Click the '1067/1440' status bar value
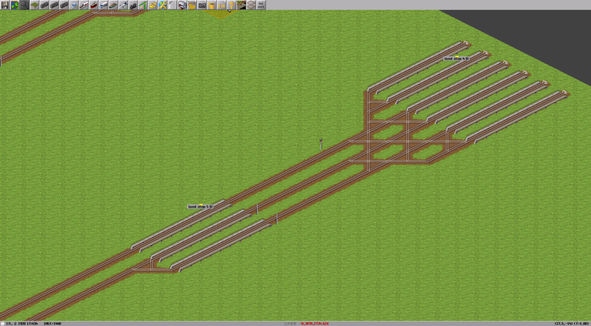The height and width of the screenshot is (326, 591). (x=52, y=324)
